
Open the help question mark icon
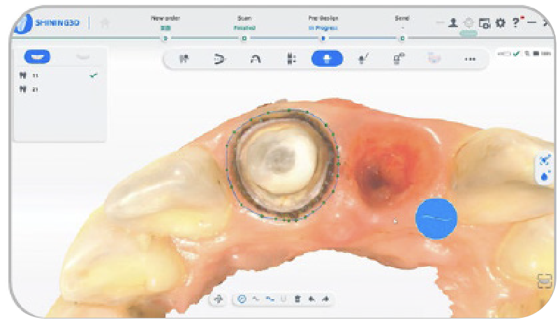click(x=516, y=23)
